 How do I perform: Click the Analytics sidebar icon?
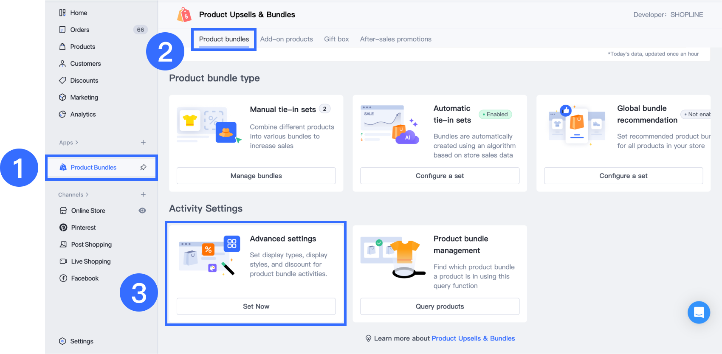(x=62, y=114)
